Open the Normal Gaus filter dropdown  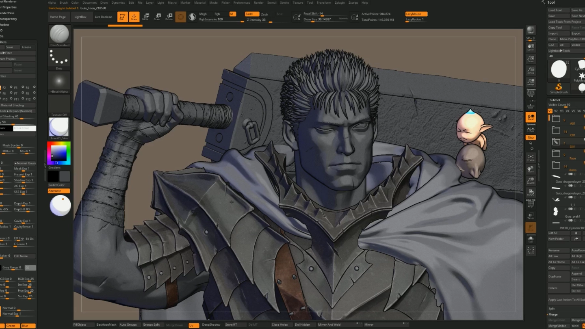click(x=25, y=163)
